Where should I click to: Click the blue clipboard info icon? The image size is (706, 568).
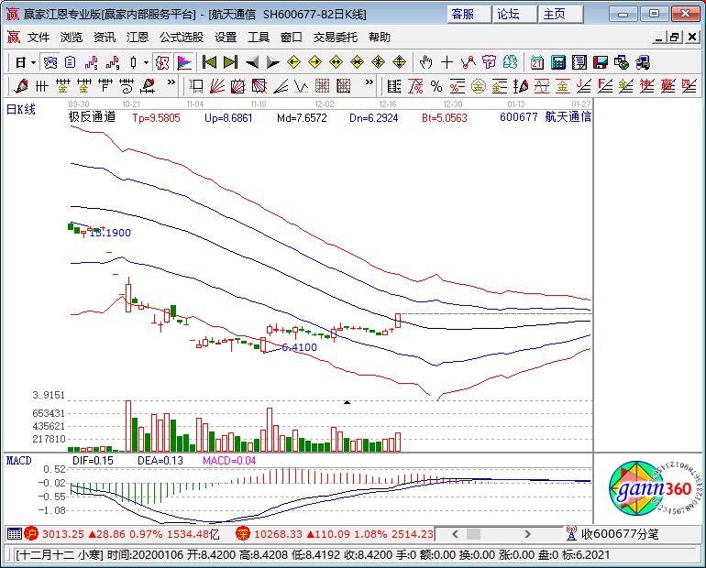[71, 62]
